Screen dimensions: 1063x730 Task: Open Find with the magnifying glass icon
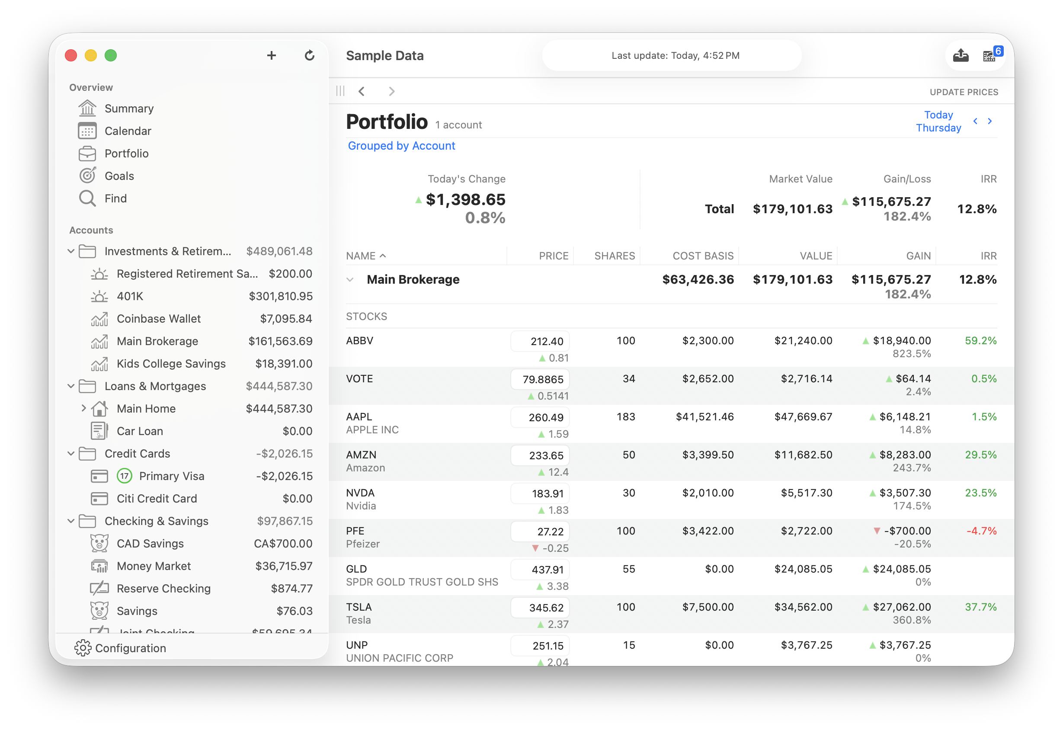(x=87, y=198)
